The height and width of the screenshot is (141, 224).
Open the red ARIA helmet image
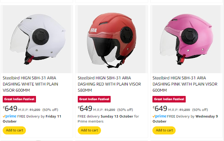[111, 39]
